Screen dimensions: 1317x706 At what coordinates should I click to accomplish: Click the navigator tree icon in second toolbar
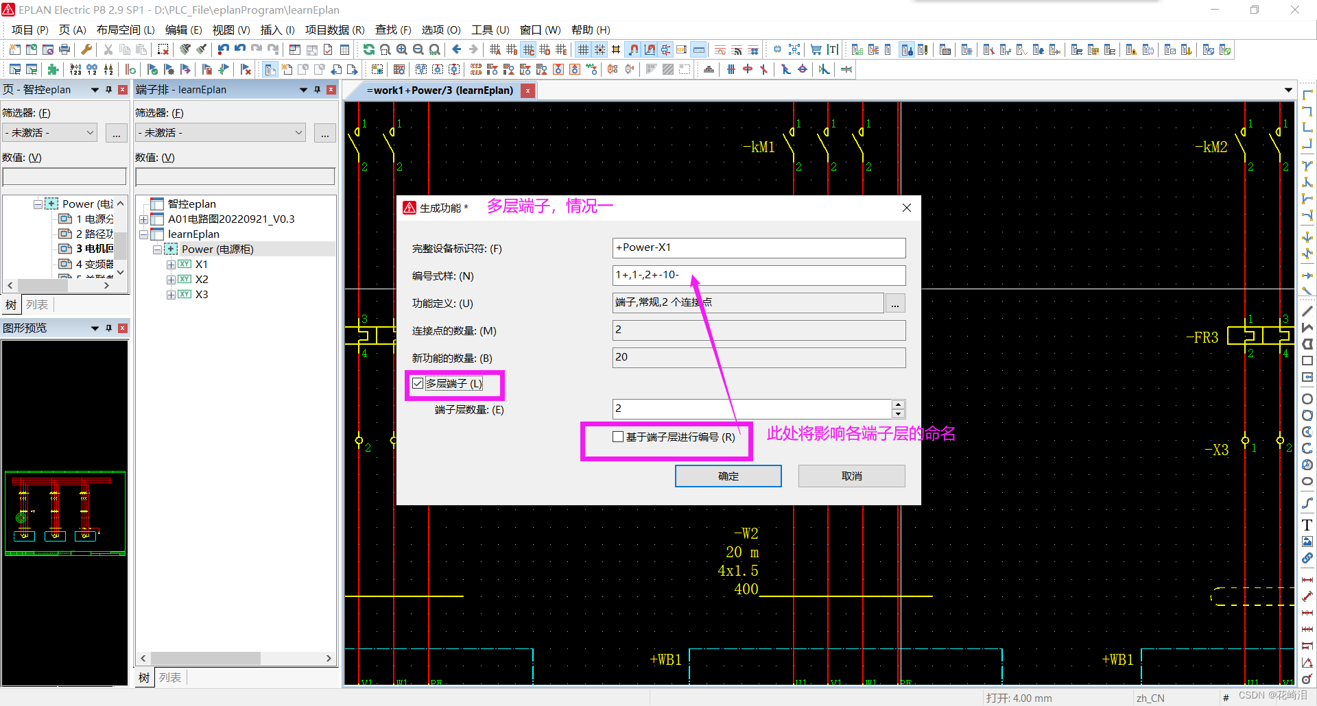tap(270, 69)
